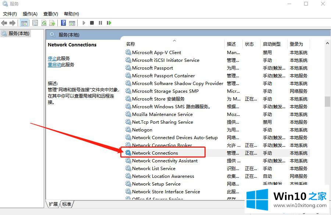The width and height of the screenshot is (331, 215).
Task: Open the 操作(A) menu
Action: (30, 14)
